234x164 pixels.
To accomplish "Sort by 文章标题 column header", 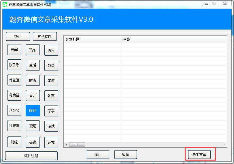I will tap(93, 39).
